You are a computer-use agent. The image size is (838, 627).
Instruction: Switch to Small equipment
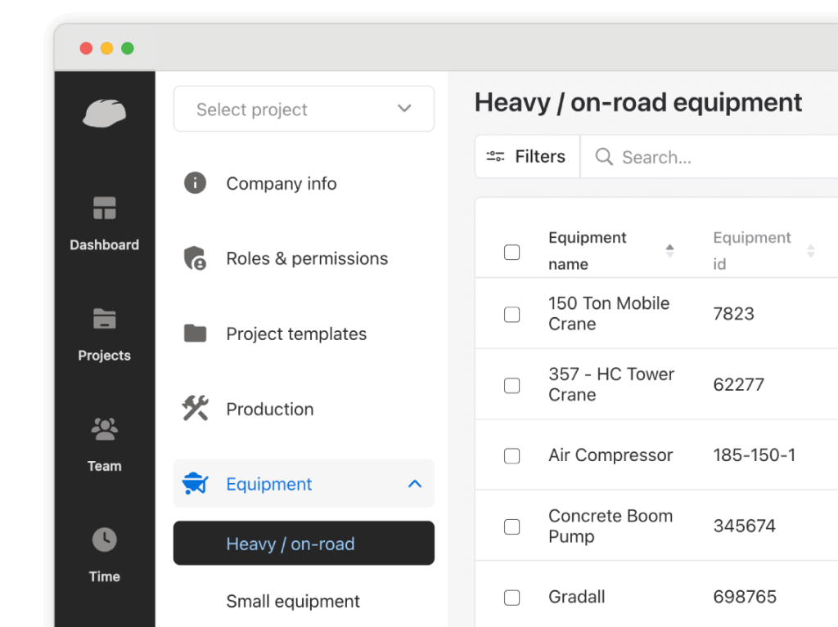(292, 601)
